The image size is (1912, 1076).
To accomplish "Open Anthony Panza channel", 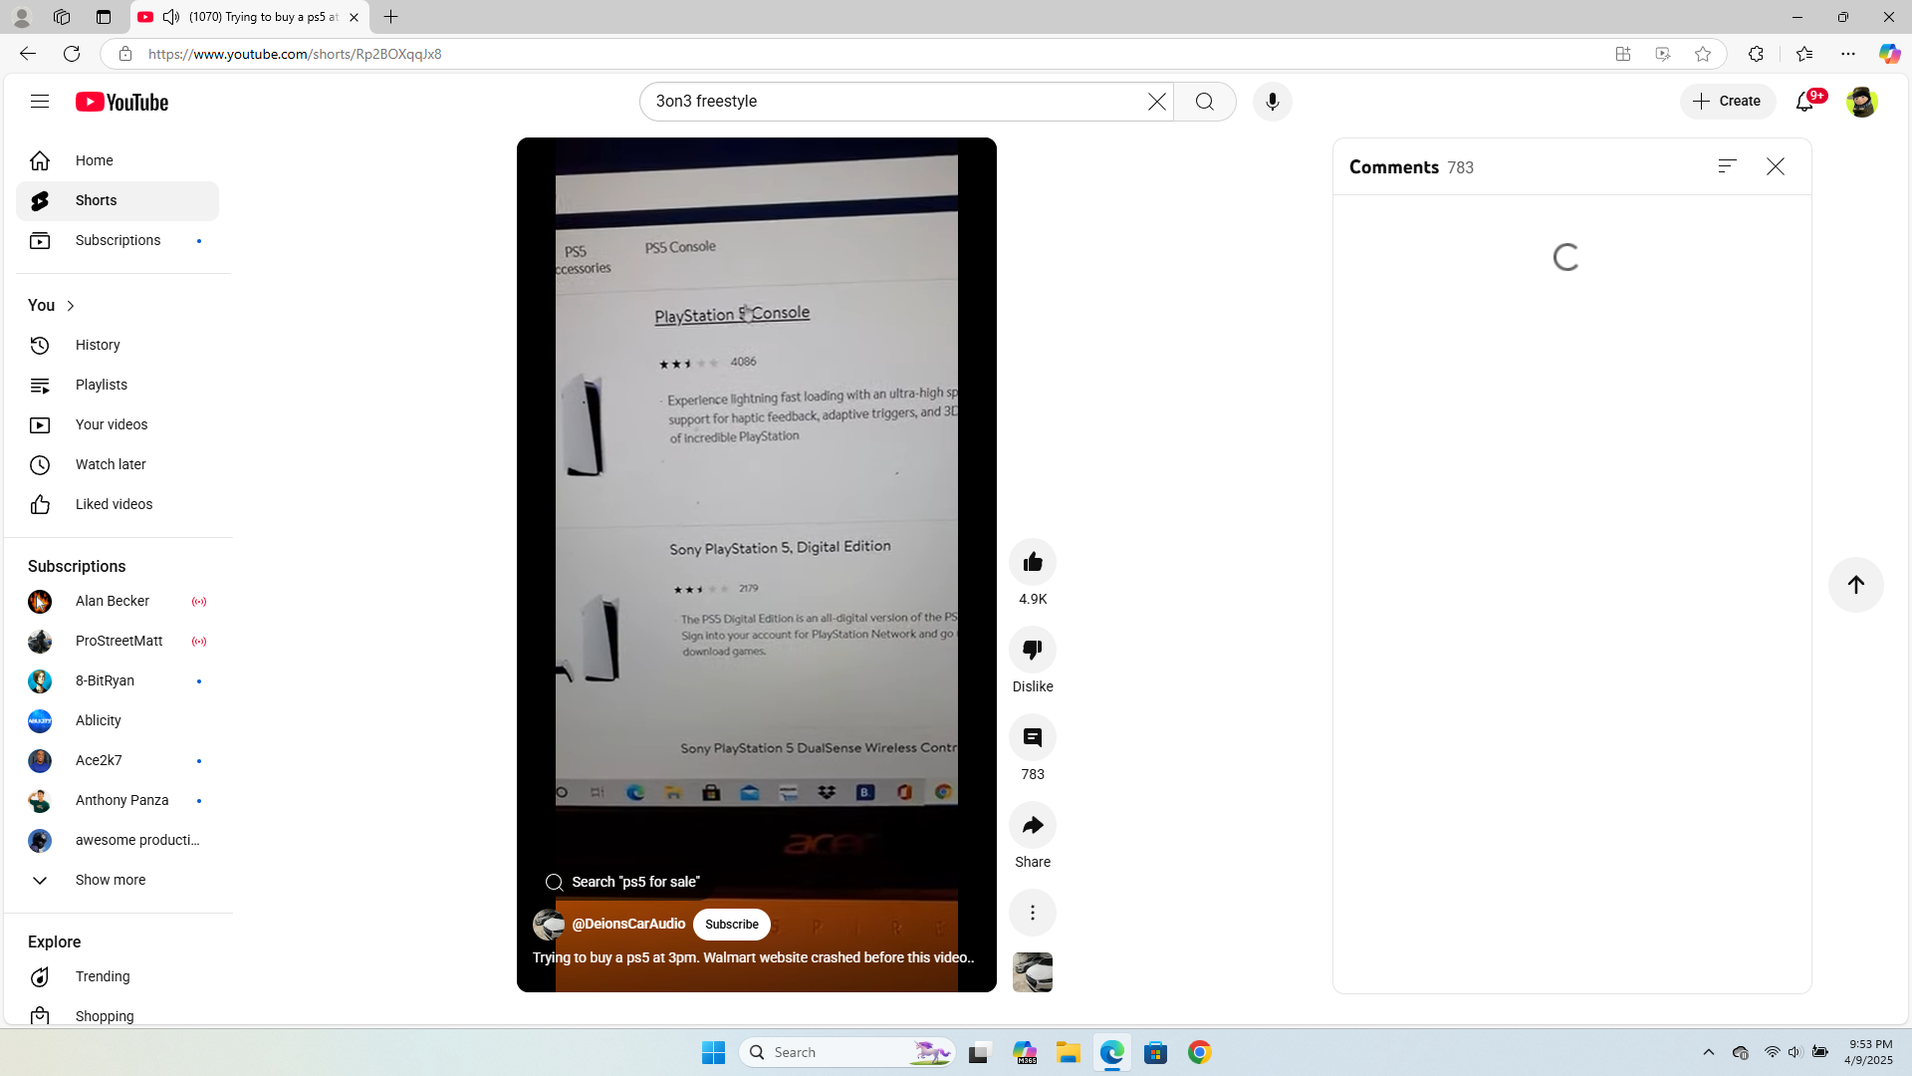I will [118, 800].
